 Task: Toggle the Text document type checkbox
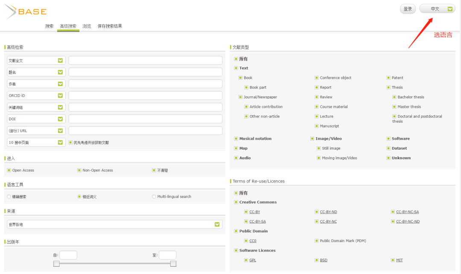point(236,68)
